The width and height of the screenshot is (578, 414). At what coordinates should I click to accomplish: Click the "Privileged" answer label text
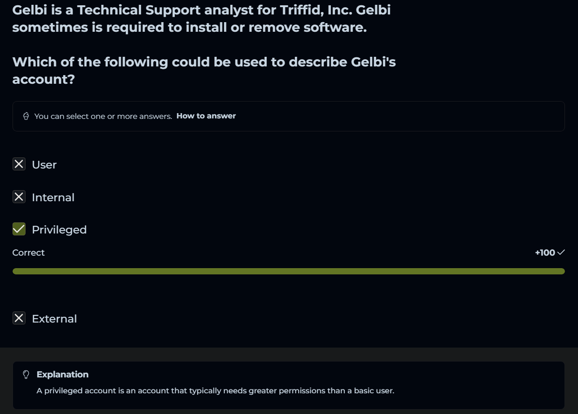pyautogui.click(x=59, y=230)
